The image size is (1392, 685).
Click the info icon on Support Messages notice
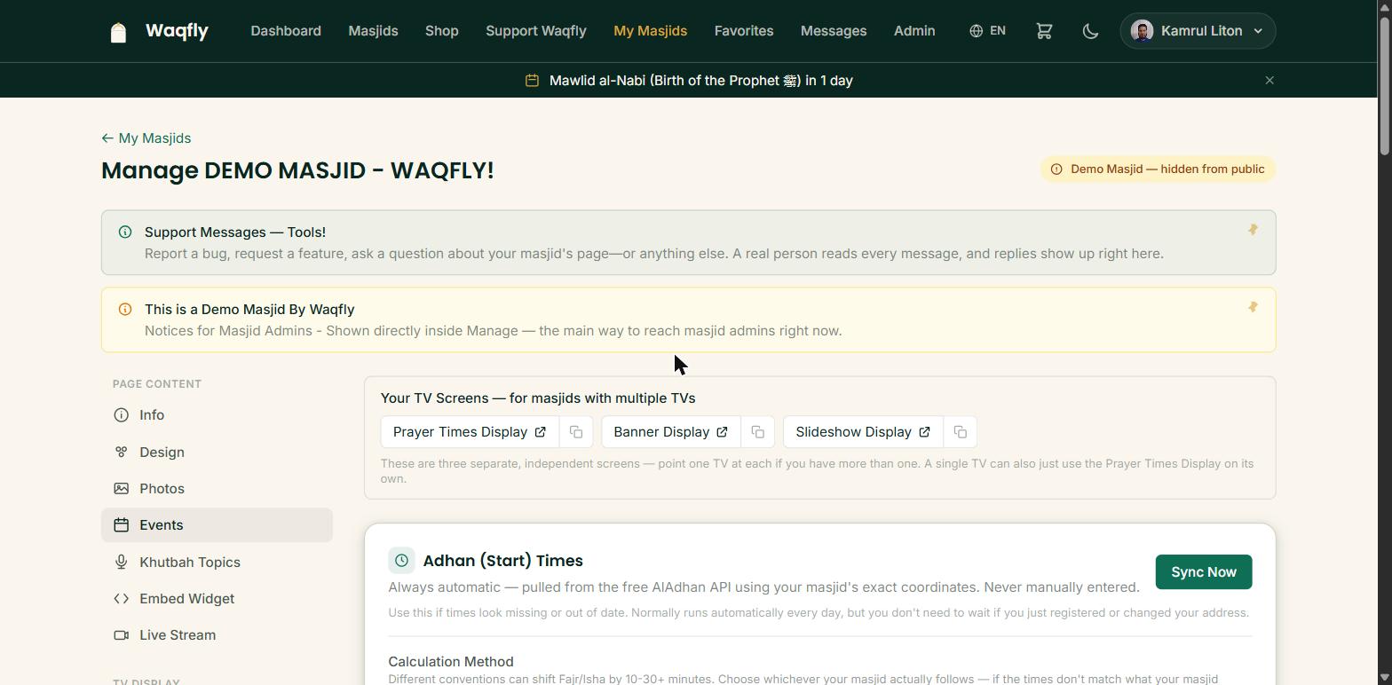[x=125, y=232]
